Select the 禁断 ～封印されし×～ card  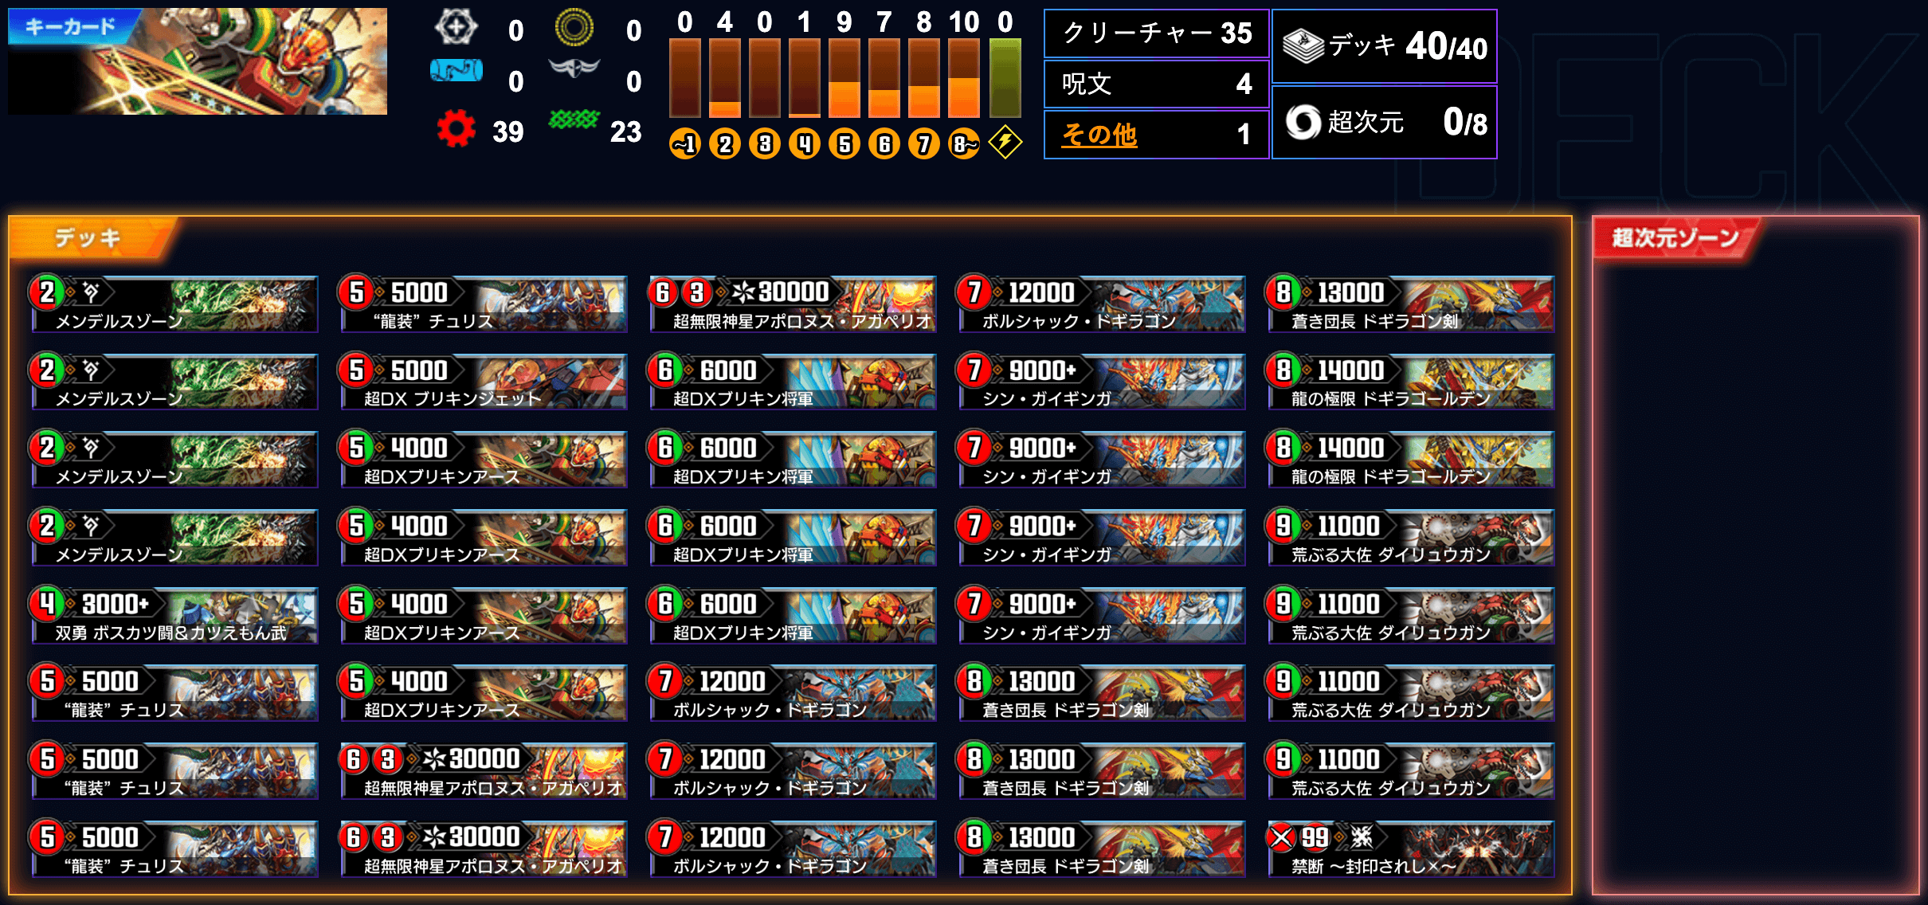pos(1410,850)
